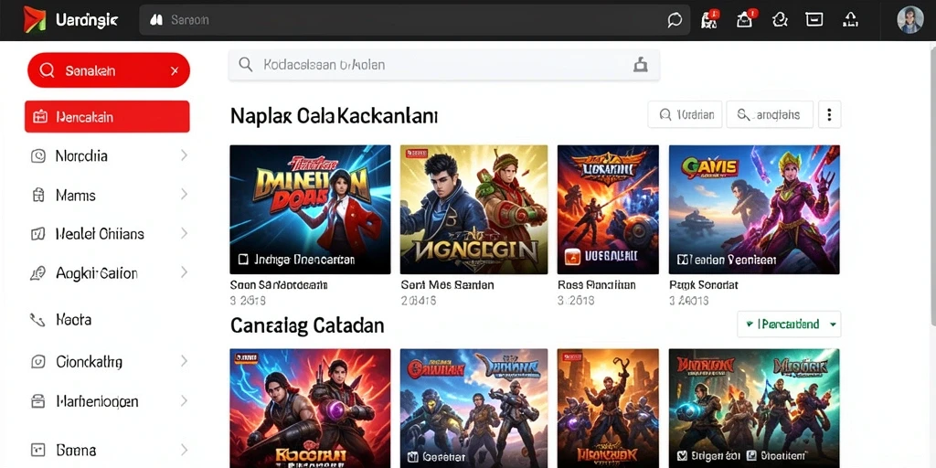The image size is (936, 468).
Task: Click the Narhenloqen box icon
Action: point(37,401)
